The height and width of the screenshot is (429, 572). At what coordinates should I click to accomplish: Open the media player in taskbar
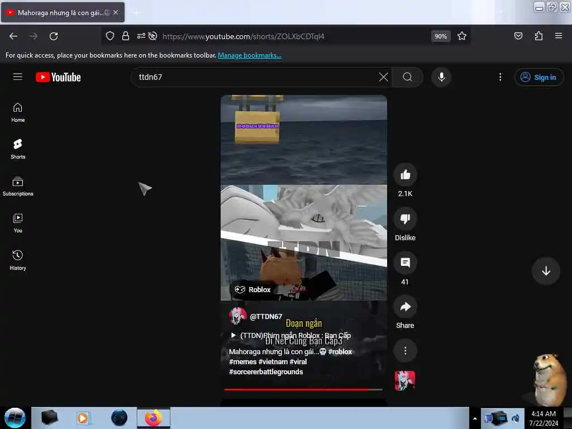pyautogui.click(x=83, y=418)
